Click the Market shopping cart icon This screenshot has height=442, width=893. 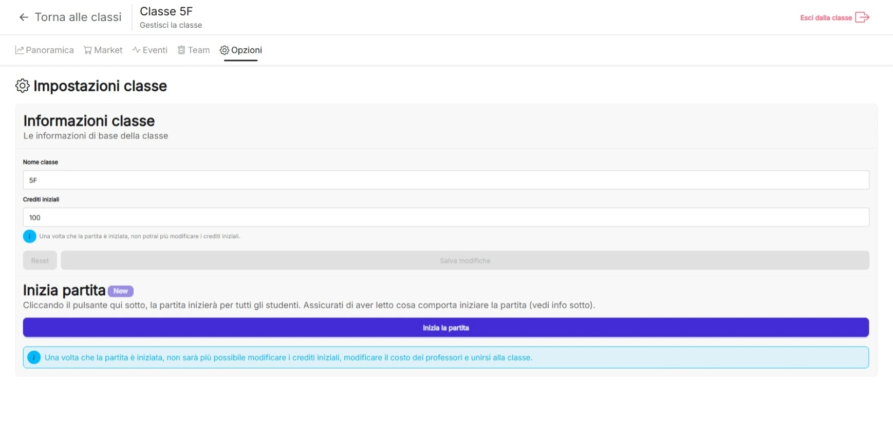(88, 50)
